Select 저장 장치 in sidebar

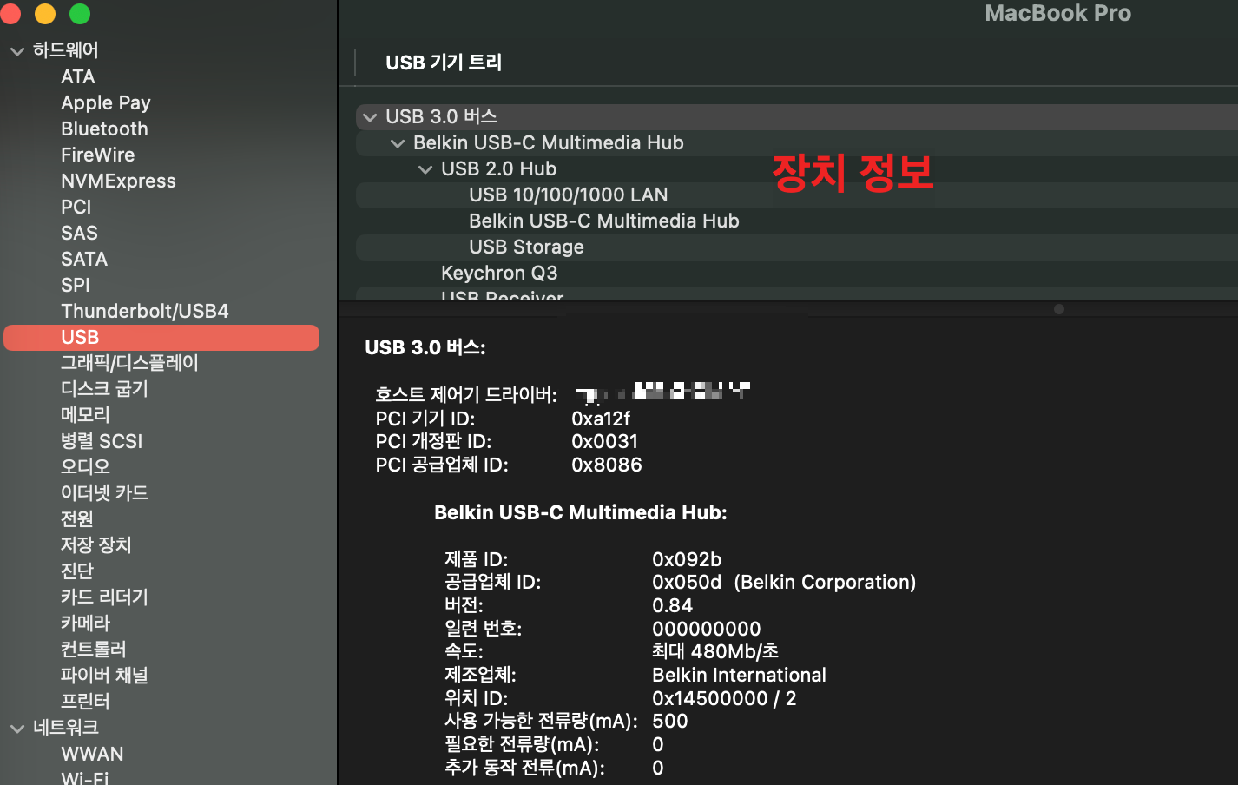[96, 545]
